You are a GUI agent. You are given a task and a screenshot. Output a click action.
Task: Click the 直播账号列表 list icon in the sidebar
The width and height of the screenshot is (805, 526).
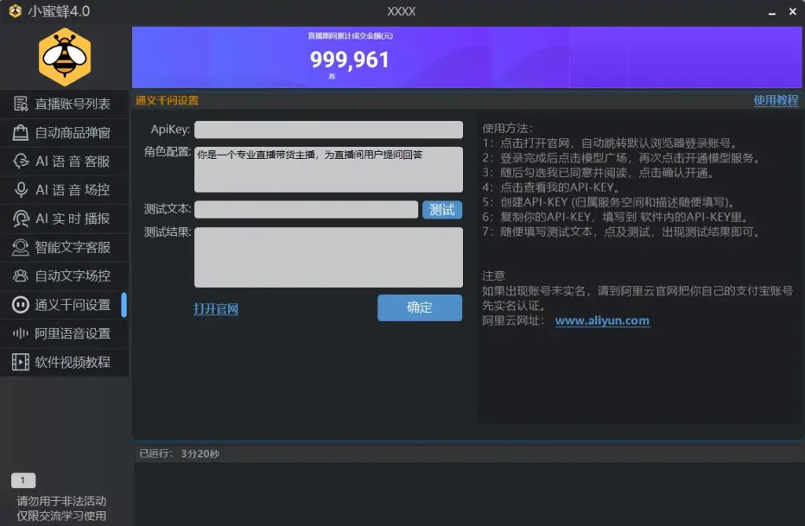(20, 104)
